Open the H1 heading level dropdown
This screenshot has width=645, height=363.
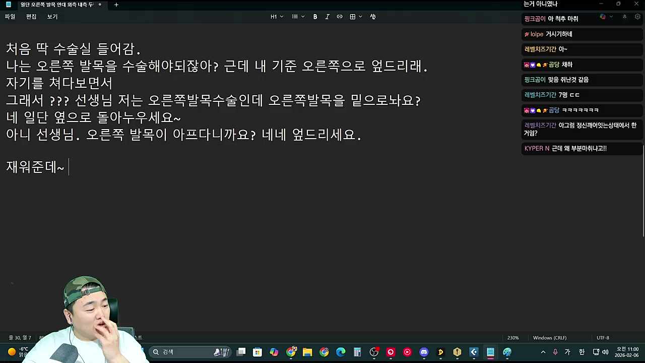pyautogui.click(x=281, y=17)
